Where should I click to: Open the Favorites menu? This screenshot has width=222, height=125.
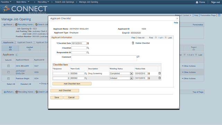[x=6, y=2]
